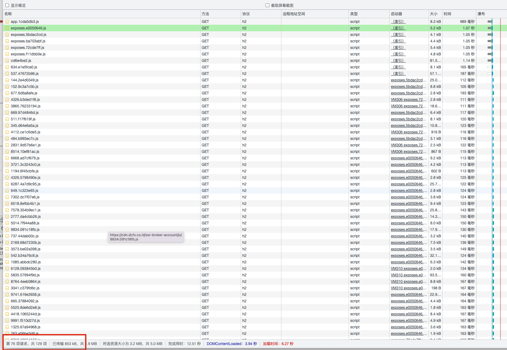Click script file icon of 634.e1e5fca0.js
The image size is (507, 350).
(x=7, y=67)
